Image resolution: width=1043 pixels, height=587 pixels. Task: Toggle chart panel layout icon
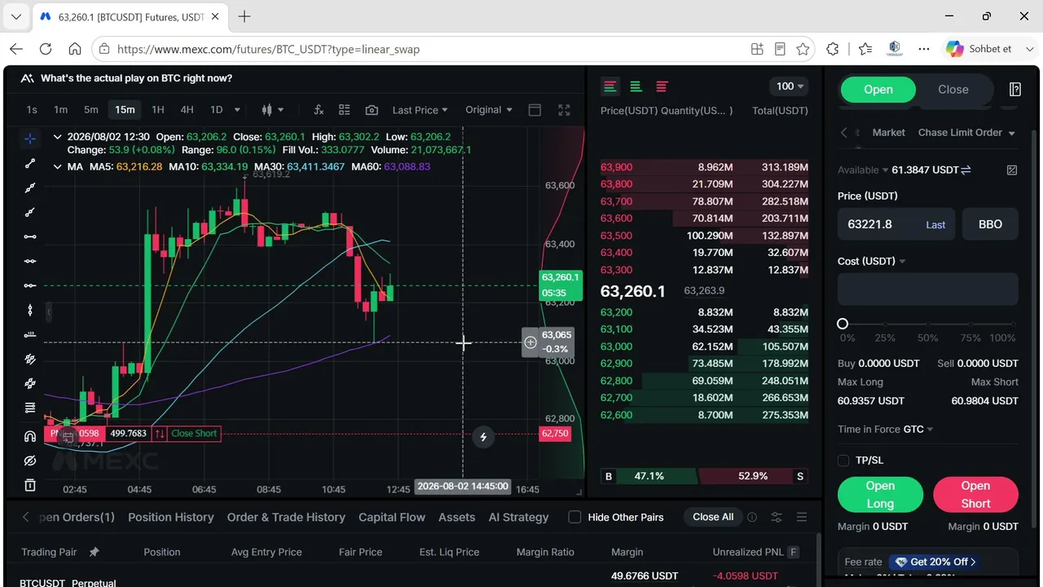[x=535, y=110]
